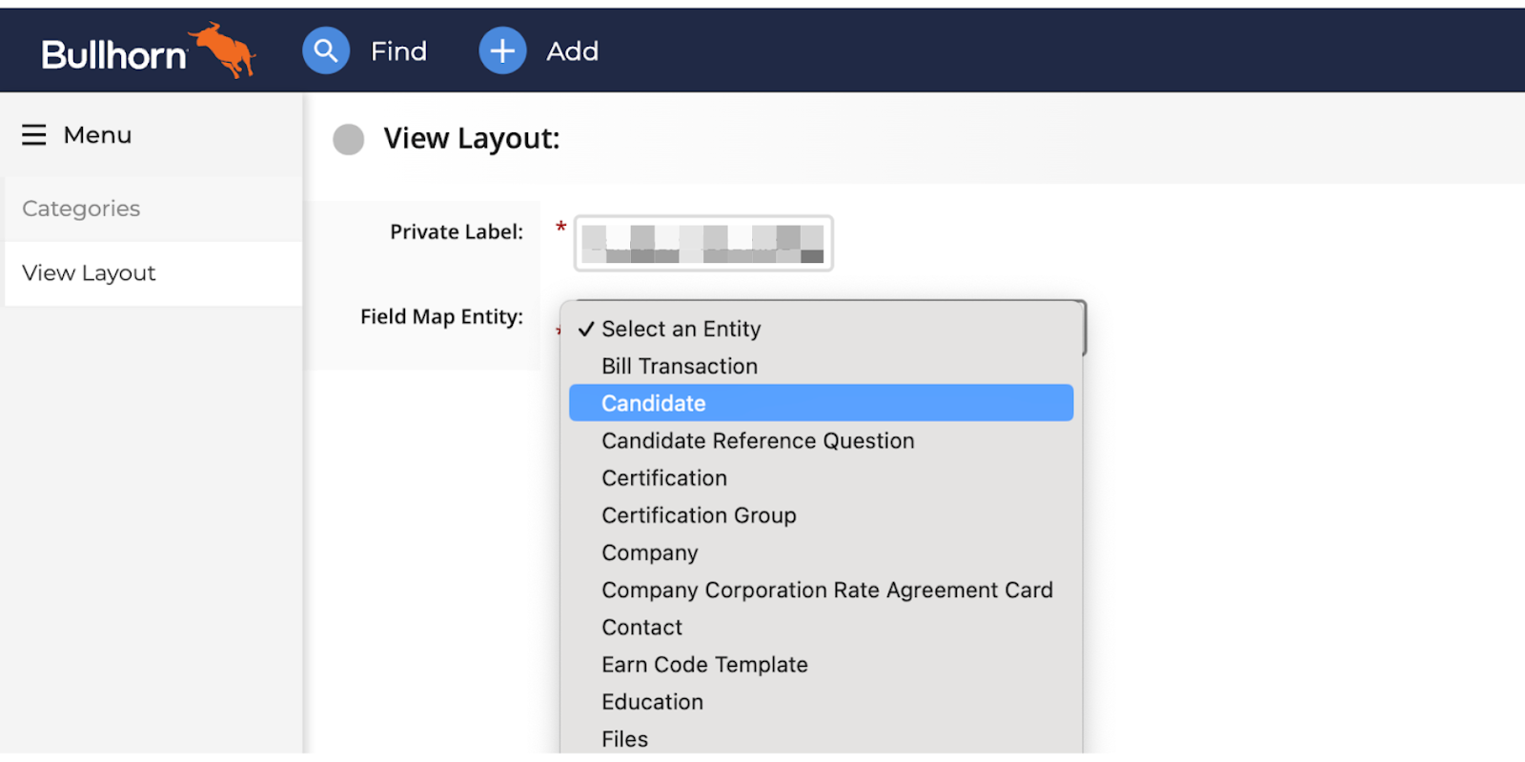Open the hamburger Menu icon
Image resolution: width=1525 pixels, height=762 pixels.
[34, 135]
